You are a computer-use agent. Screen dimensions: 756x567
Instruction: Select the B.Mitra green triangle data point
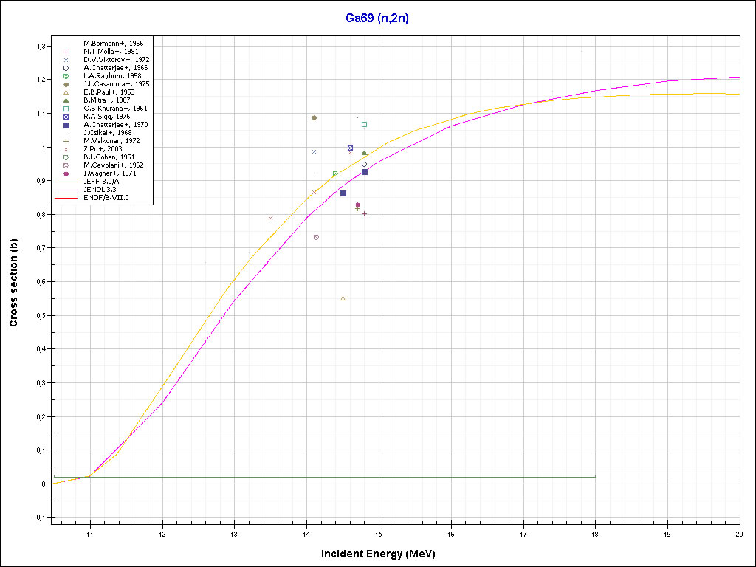364,153
